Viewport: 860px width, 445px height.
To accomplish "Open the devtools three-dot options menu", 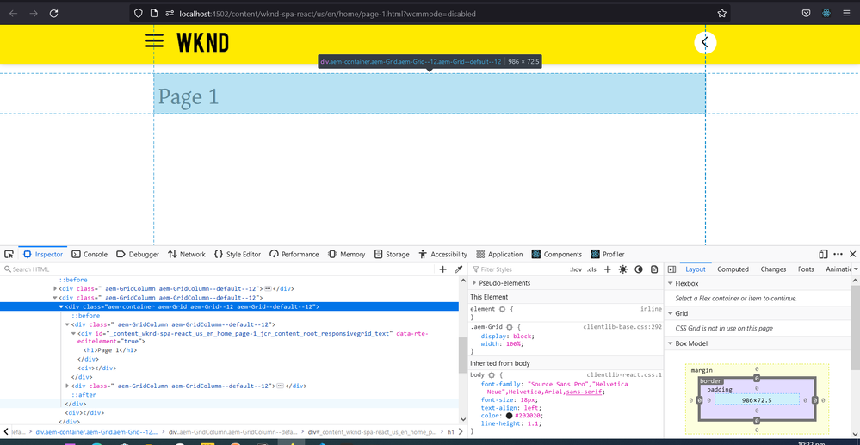I will (x=838, y=255).
